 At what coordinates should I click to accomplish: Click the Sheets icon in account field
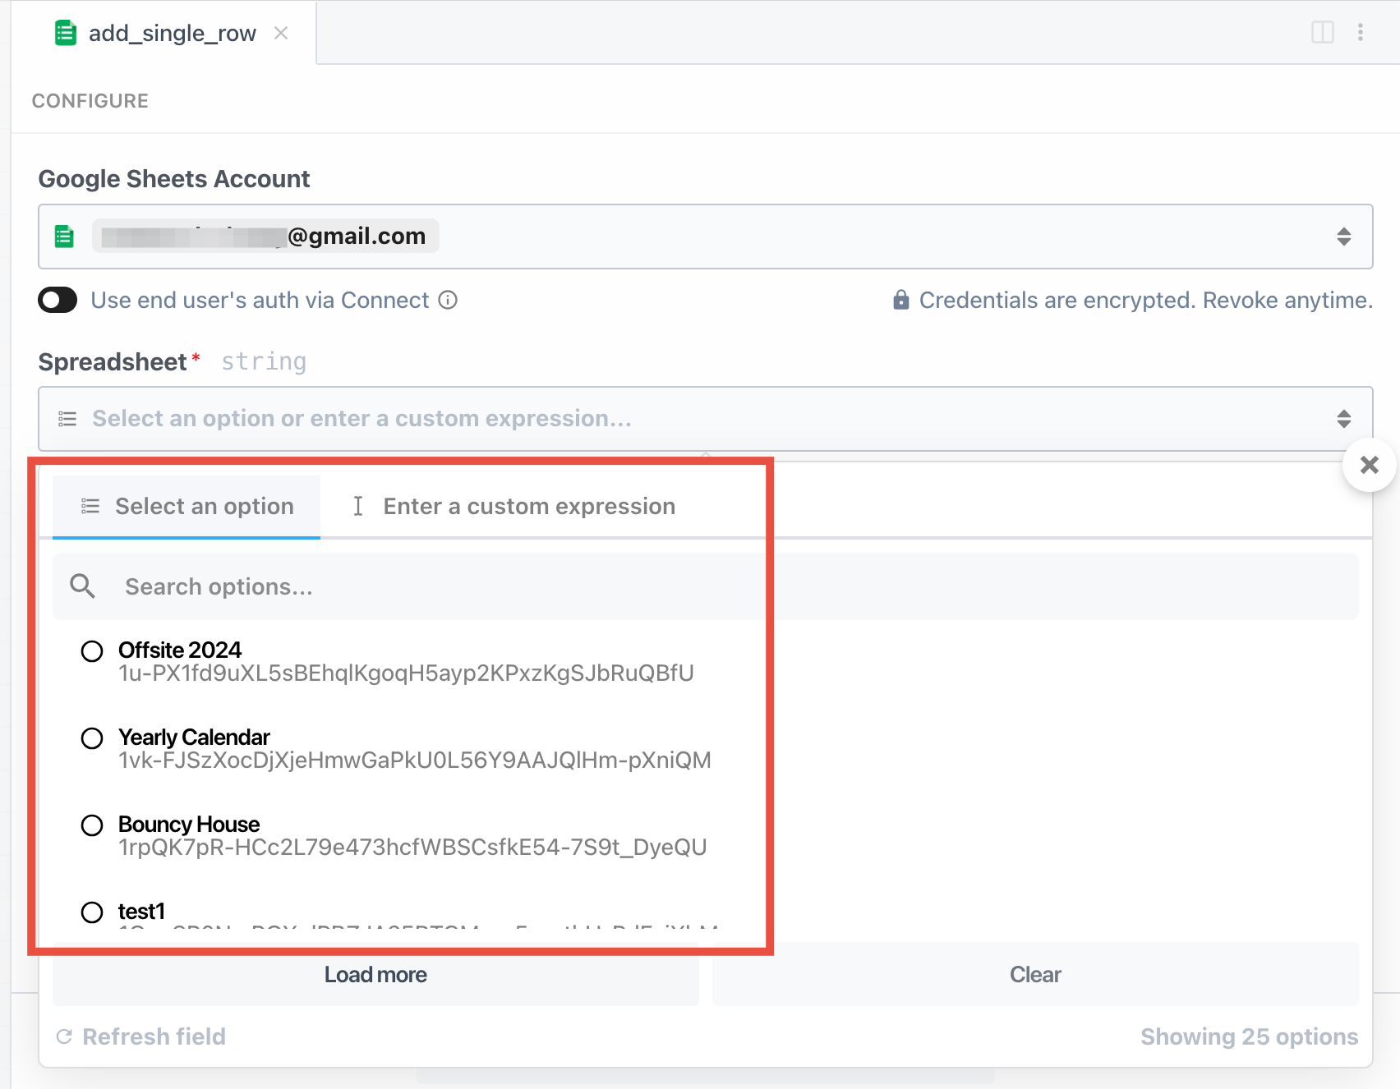[x=64, y=237]
